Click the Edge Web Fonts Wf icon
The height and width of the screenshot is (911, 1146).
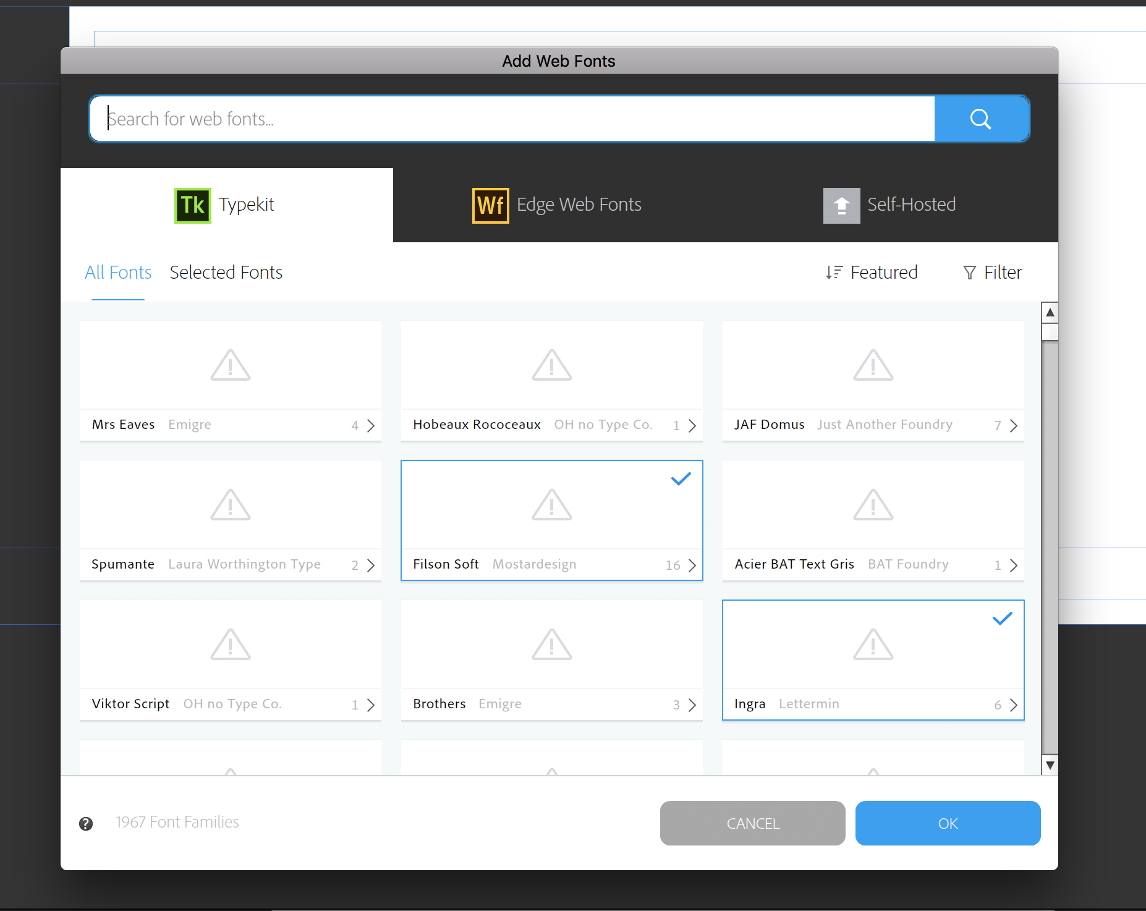point(491,205)
